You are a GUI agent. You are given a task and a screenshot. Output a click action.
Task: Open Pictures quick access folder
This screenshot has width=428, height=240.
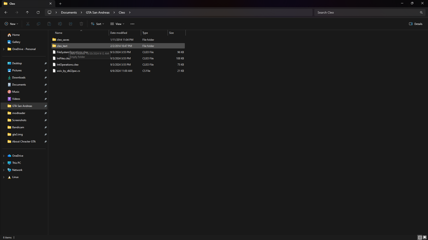tap(17, 70)
